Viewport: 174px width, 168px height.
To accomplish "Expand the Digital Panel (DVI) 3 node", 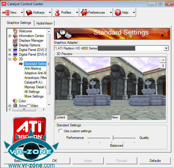I will [x=10, y=50].
